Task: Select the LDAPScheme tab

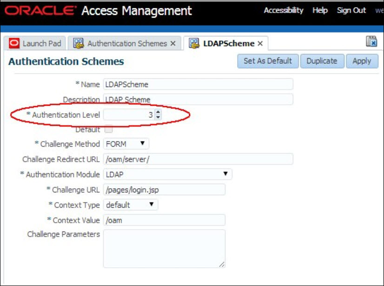Action: (226, 43)
